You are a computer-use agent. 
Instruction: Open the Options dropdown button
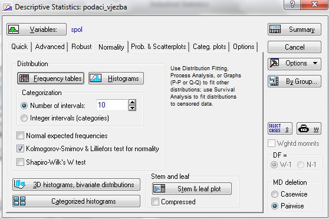pos(294,64)
